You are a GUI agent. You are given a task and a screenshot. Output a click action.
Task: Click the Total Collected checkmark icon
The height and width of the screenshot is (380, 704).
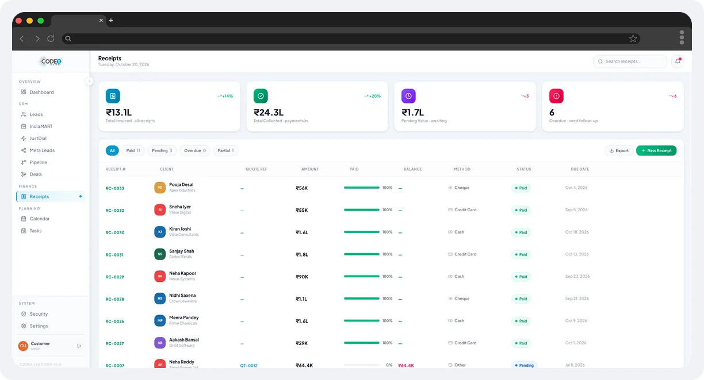tap(261, 96)
